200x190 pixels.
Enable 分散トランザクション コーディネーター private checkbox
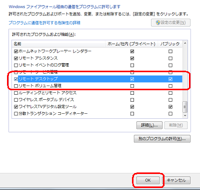[132, 114]
